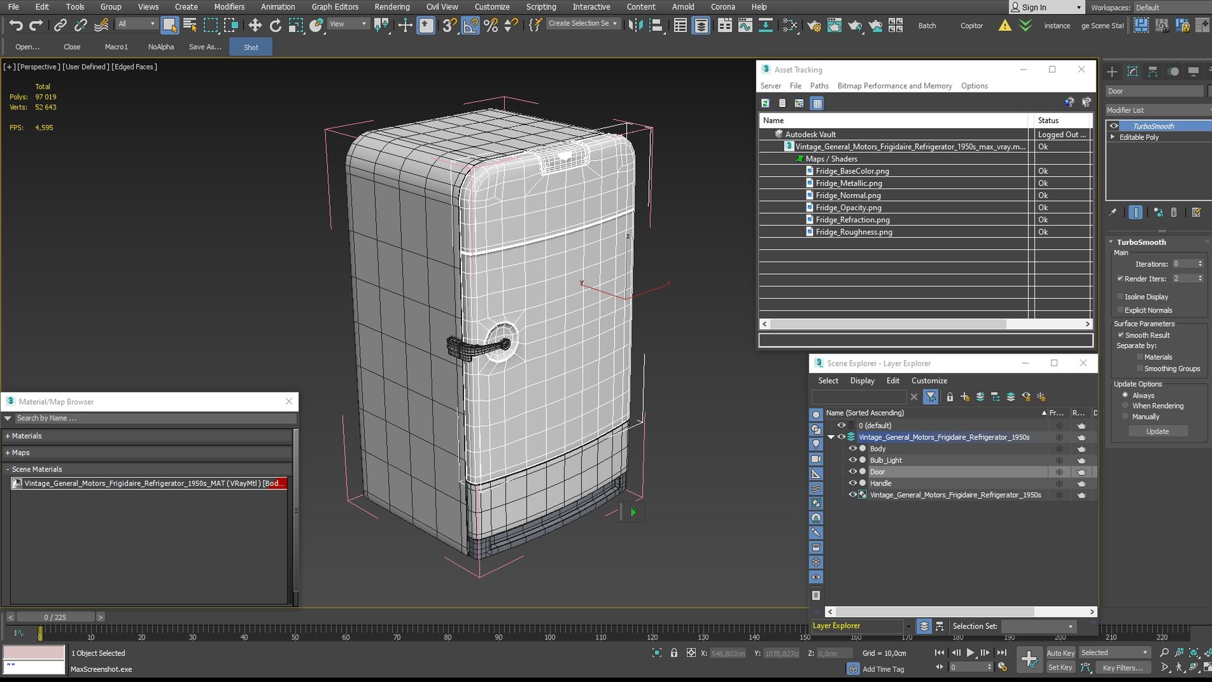Collapse the Vintage_General_Motors layer tree
This screenshot has width=1212, height=682.
point(831,437)
